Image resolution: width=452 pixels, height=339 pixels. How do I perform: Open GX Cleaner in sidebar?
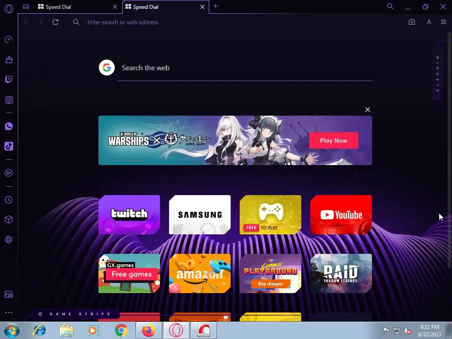[x=9, y=60]
